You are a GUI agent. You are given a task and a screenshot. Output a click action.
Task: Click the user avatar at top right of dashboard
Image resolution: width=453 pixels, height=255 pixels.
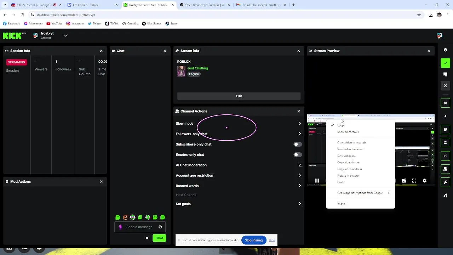440,36
